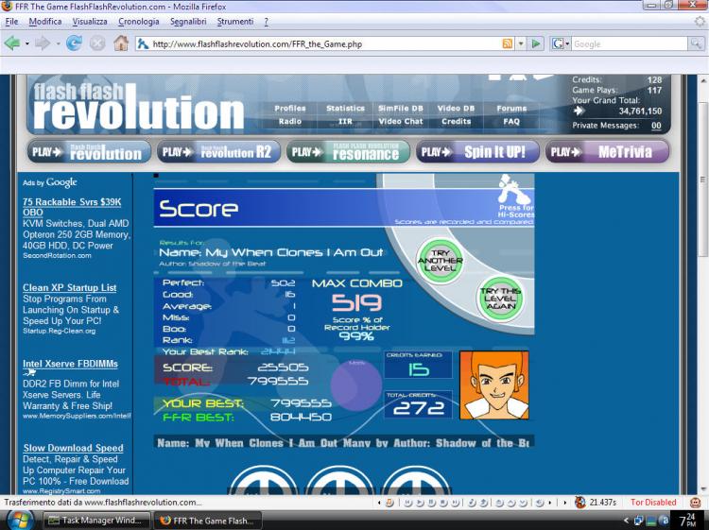Viewport: 709px width, 530px height.
Task: Click the greyed-out stop loading icon
Action: tap(97, 43)
